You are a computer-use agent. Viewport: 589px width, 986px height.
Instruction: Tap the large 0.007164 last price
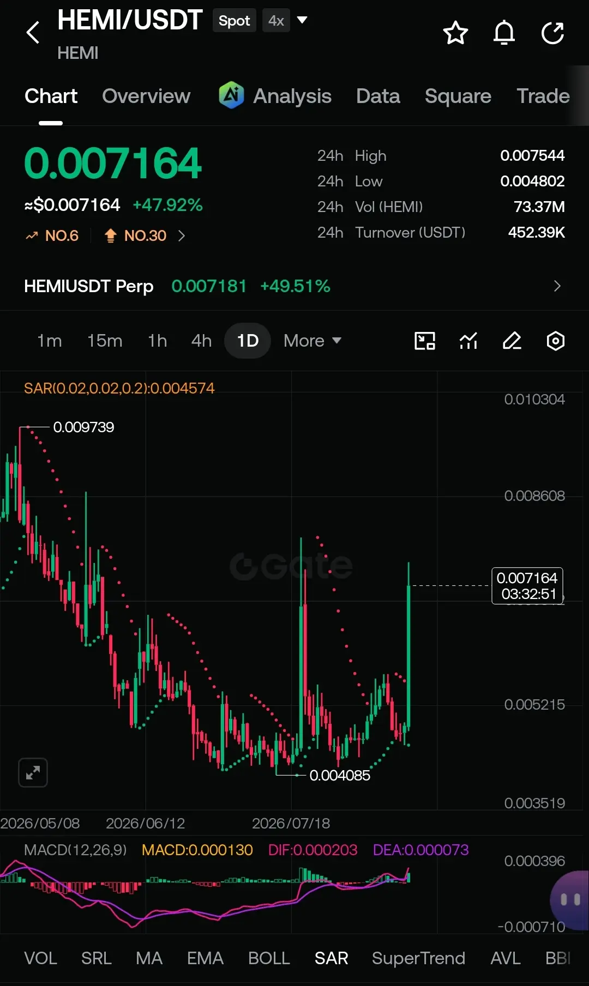point(113,164)
